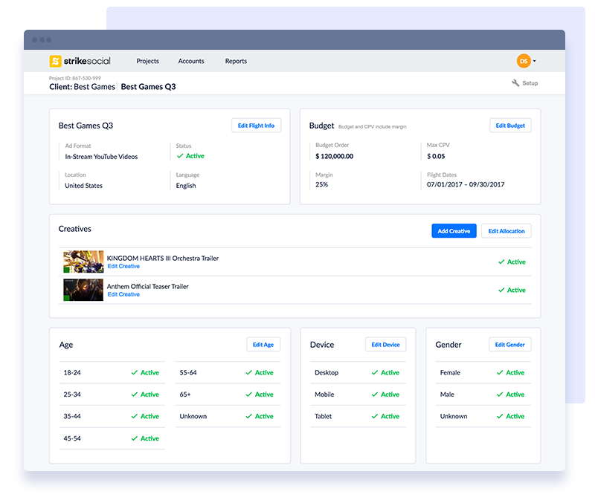Open the DS user avatar
The width and height of the screenshot is (595, 503).
click(524, 61)
